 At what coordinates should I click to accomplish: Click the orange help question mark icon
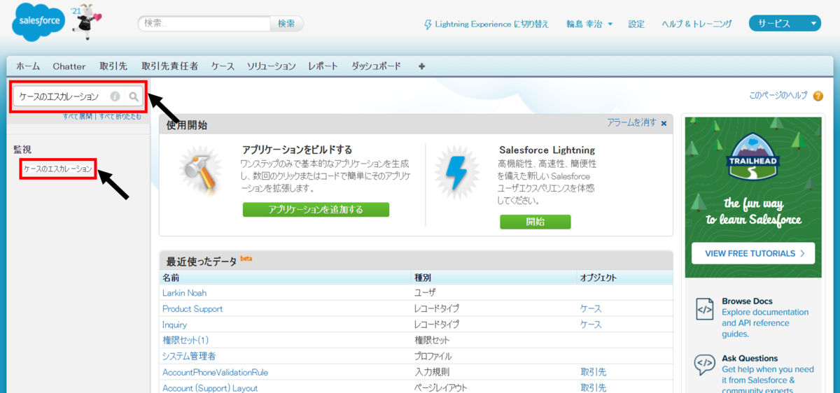818,96
